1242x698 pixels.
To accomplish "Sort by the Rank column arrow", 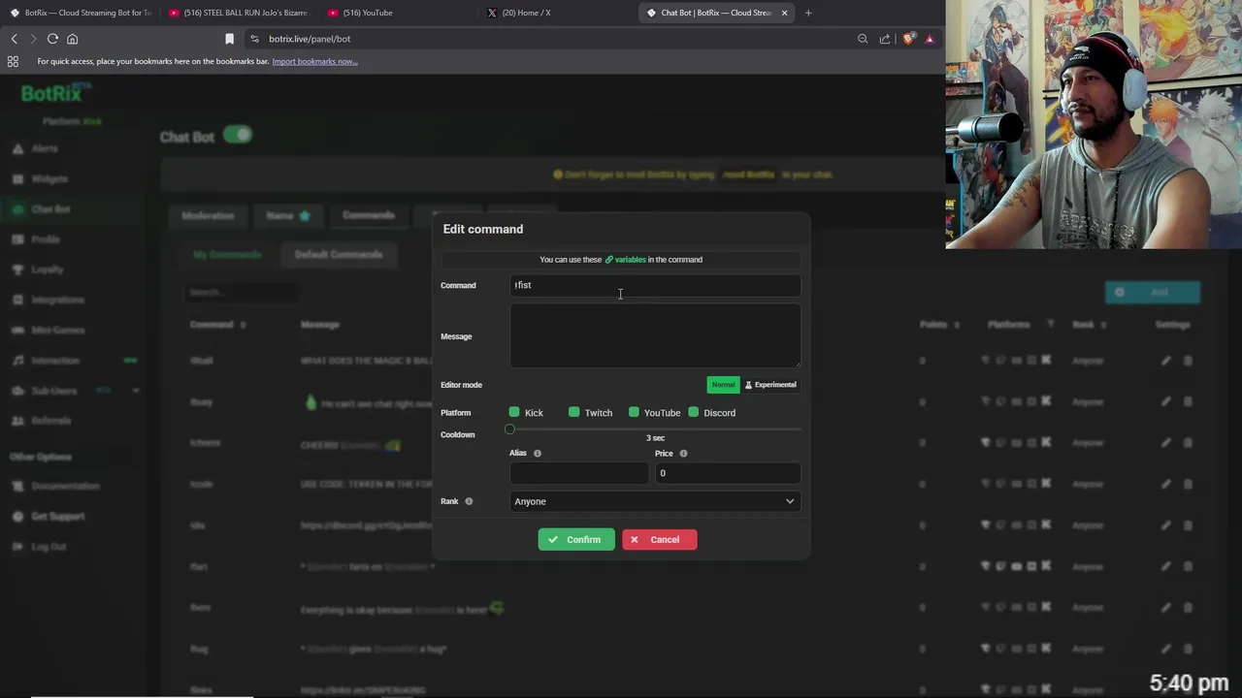I will pyautogui.click(x=1104, y=325).
